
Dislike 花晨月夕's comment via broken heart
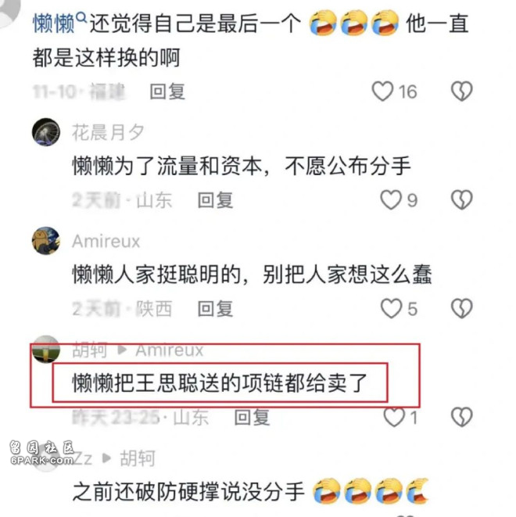tap(461, 199)
